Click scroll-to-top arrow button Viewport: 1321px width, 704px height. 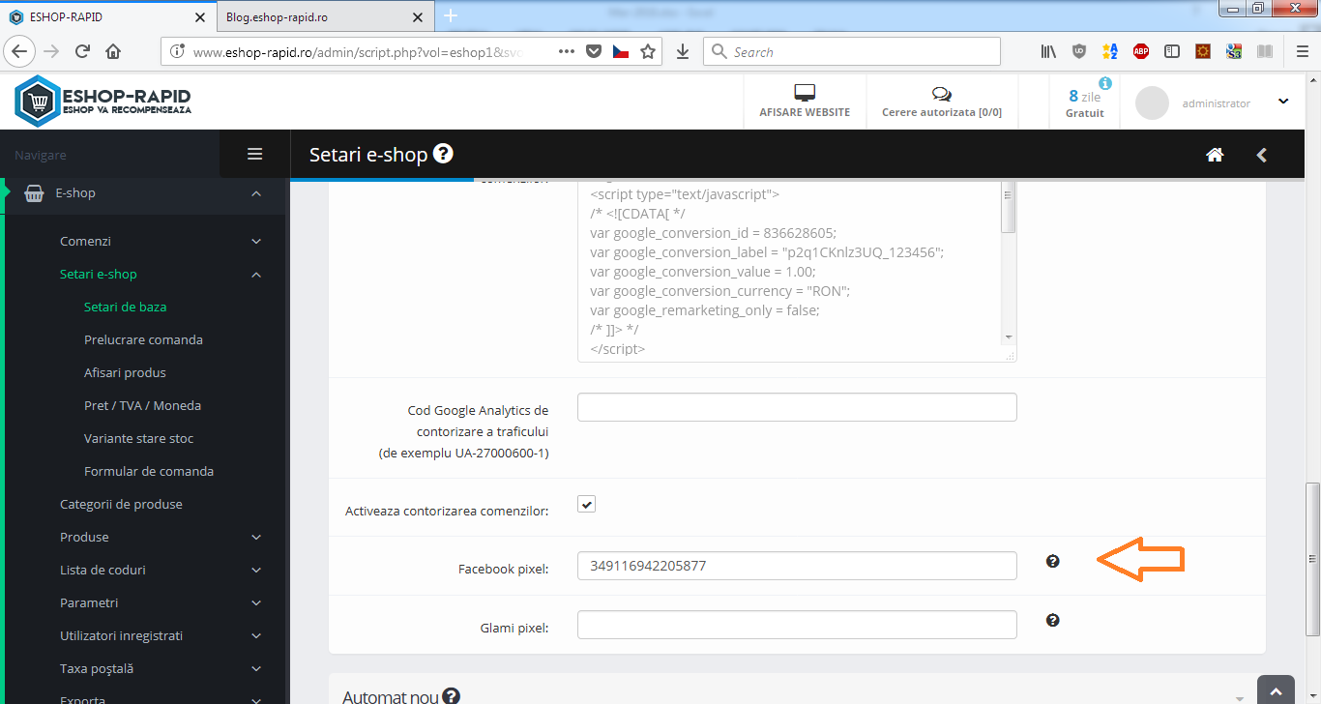[1276, 689]
